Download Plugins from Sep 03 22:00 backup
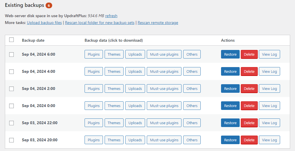Screen dimensions: 295x151 click(x=94, y=123)
